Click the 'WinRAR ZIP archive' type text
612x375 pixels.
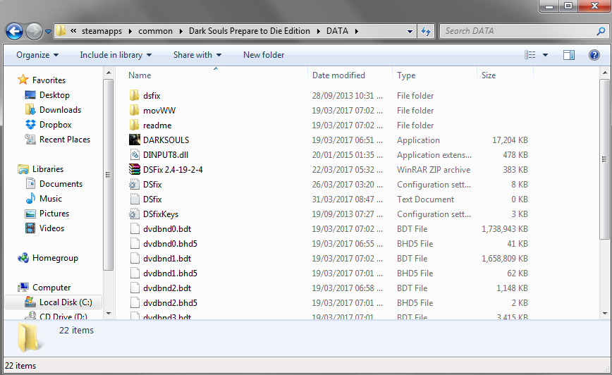[x=433, y=170]
